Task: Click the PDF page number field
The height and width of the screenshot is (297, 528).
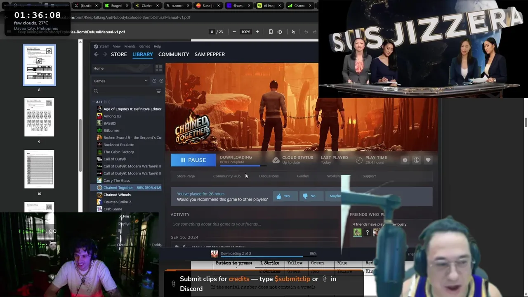Action: (212, 32)
